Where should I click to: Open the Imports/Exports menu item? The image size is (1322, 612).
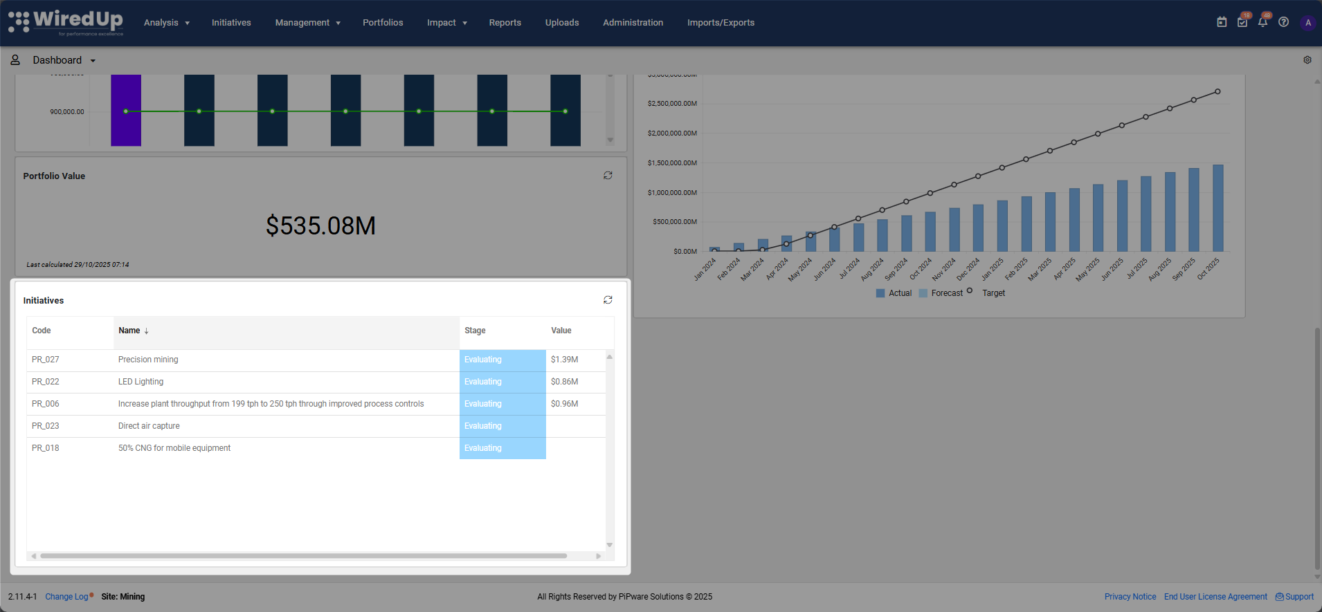(x=721, y=23)
